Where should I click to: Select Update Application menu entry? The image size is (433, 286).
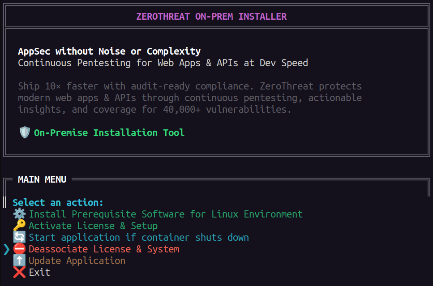[77, 260]
